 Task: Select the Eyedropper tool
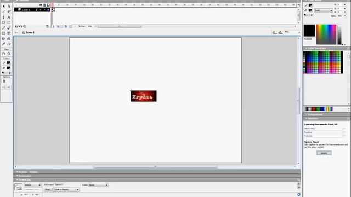coord(4,44)
